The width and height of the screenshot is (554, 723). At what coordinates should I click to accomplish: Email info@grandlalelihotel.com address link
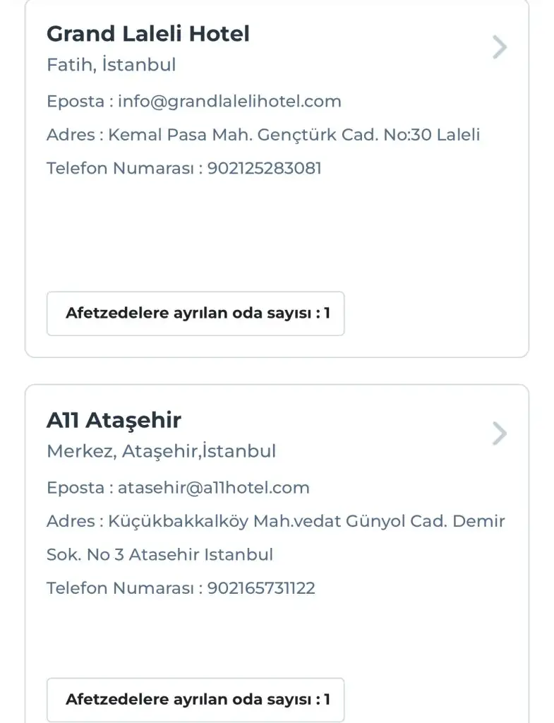point(229,101)
